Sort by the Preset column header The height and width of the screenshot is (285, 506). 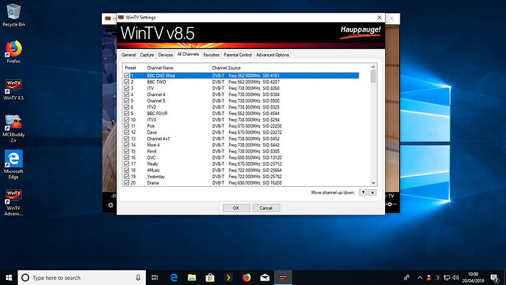(x=133, y=67)
